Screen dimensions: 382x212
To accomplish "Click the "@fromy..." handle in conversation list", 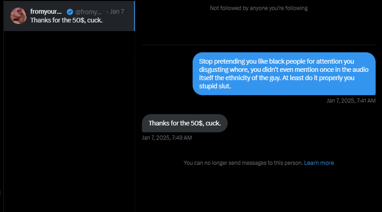I will click(88, 12).
